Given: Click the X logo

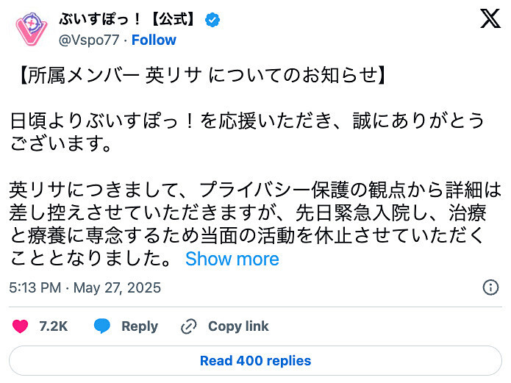Looking at the screenshot, I should (490, 20).
